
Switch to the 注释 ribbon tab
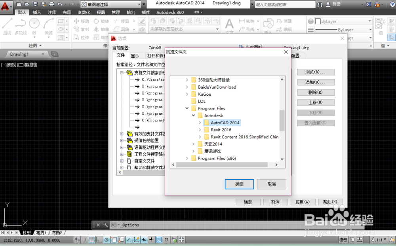pos(52,12)
